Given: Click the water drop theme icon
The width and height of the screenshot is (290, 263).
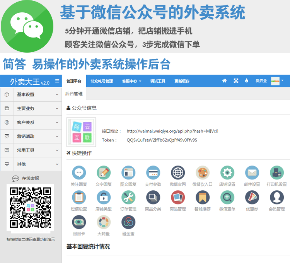Looking at the screenshot, I should (246, 80).
